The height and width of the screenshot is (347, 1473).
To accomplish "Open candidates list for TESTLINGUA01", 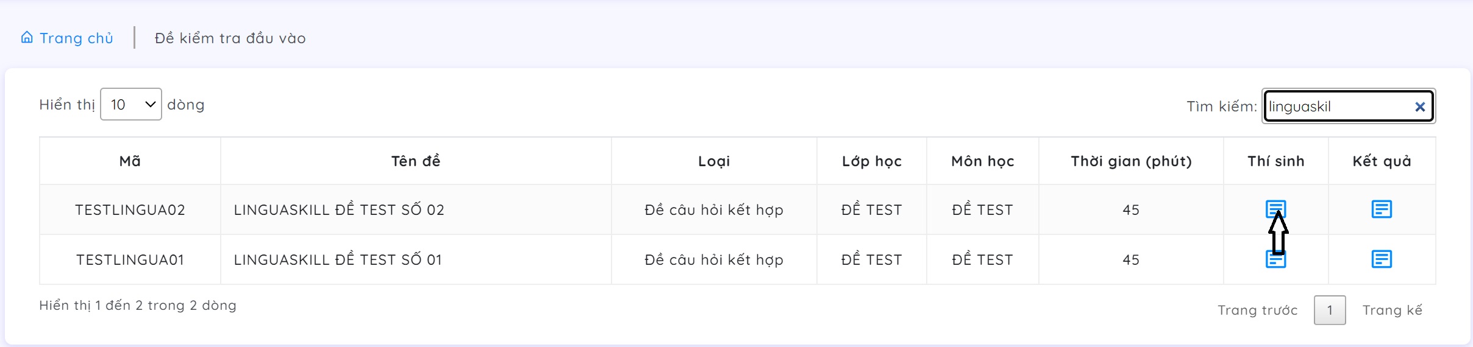I will click(x=1275, y=260).
